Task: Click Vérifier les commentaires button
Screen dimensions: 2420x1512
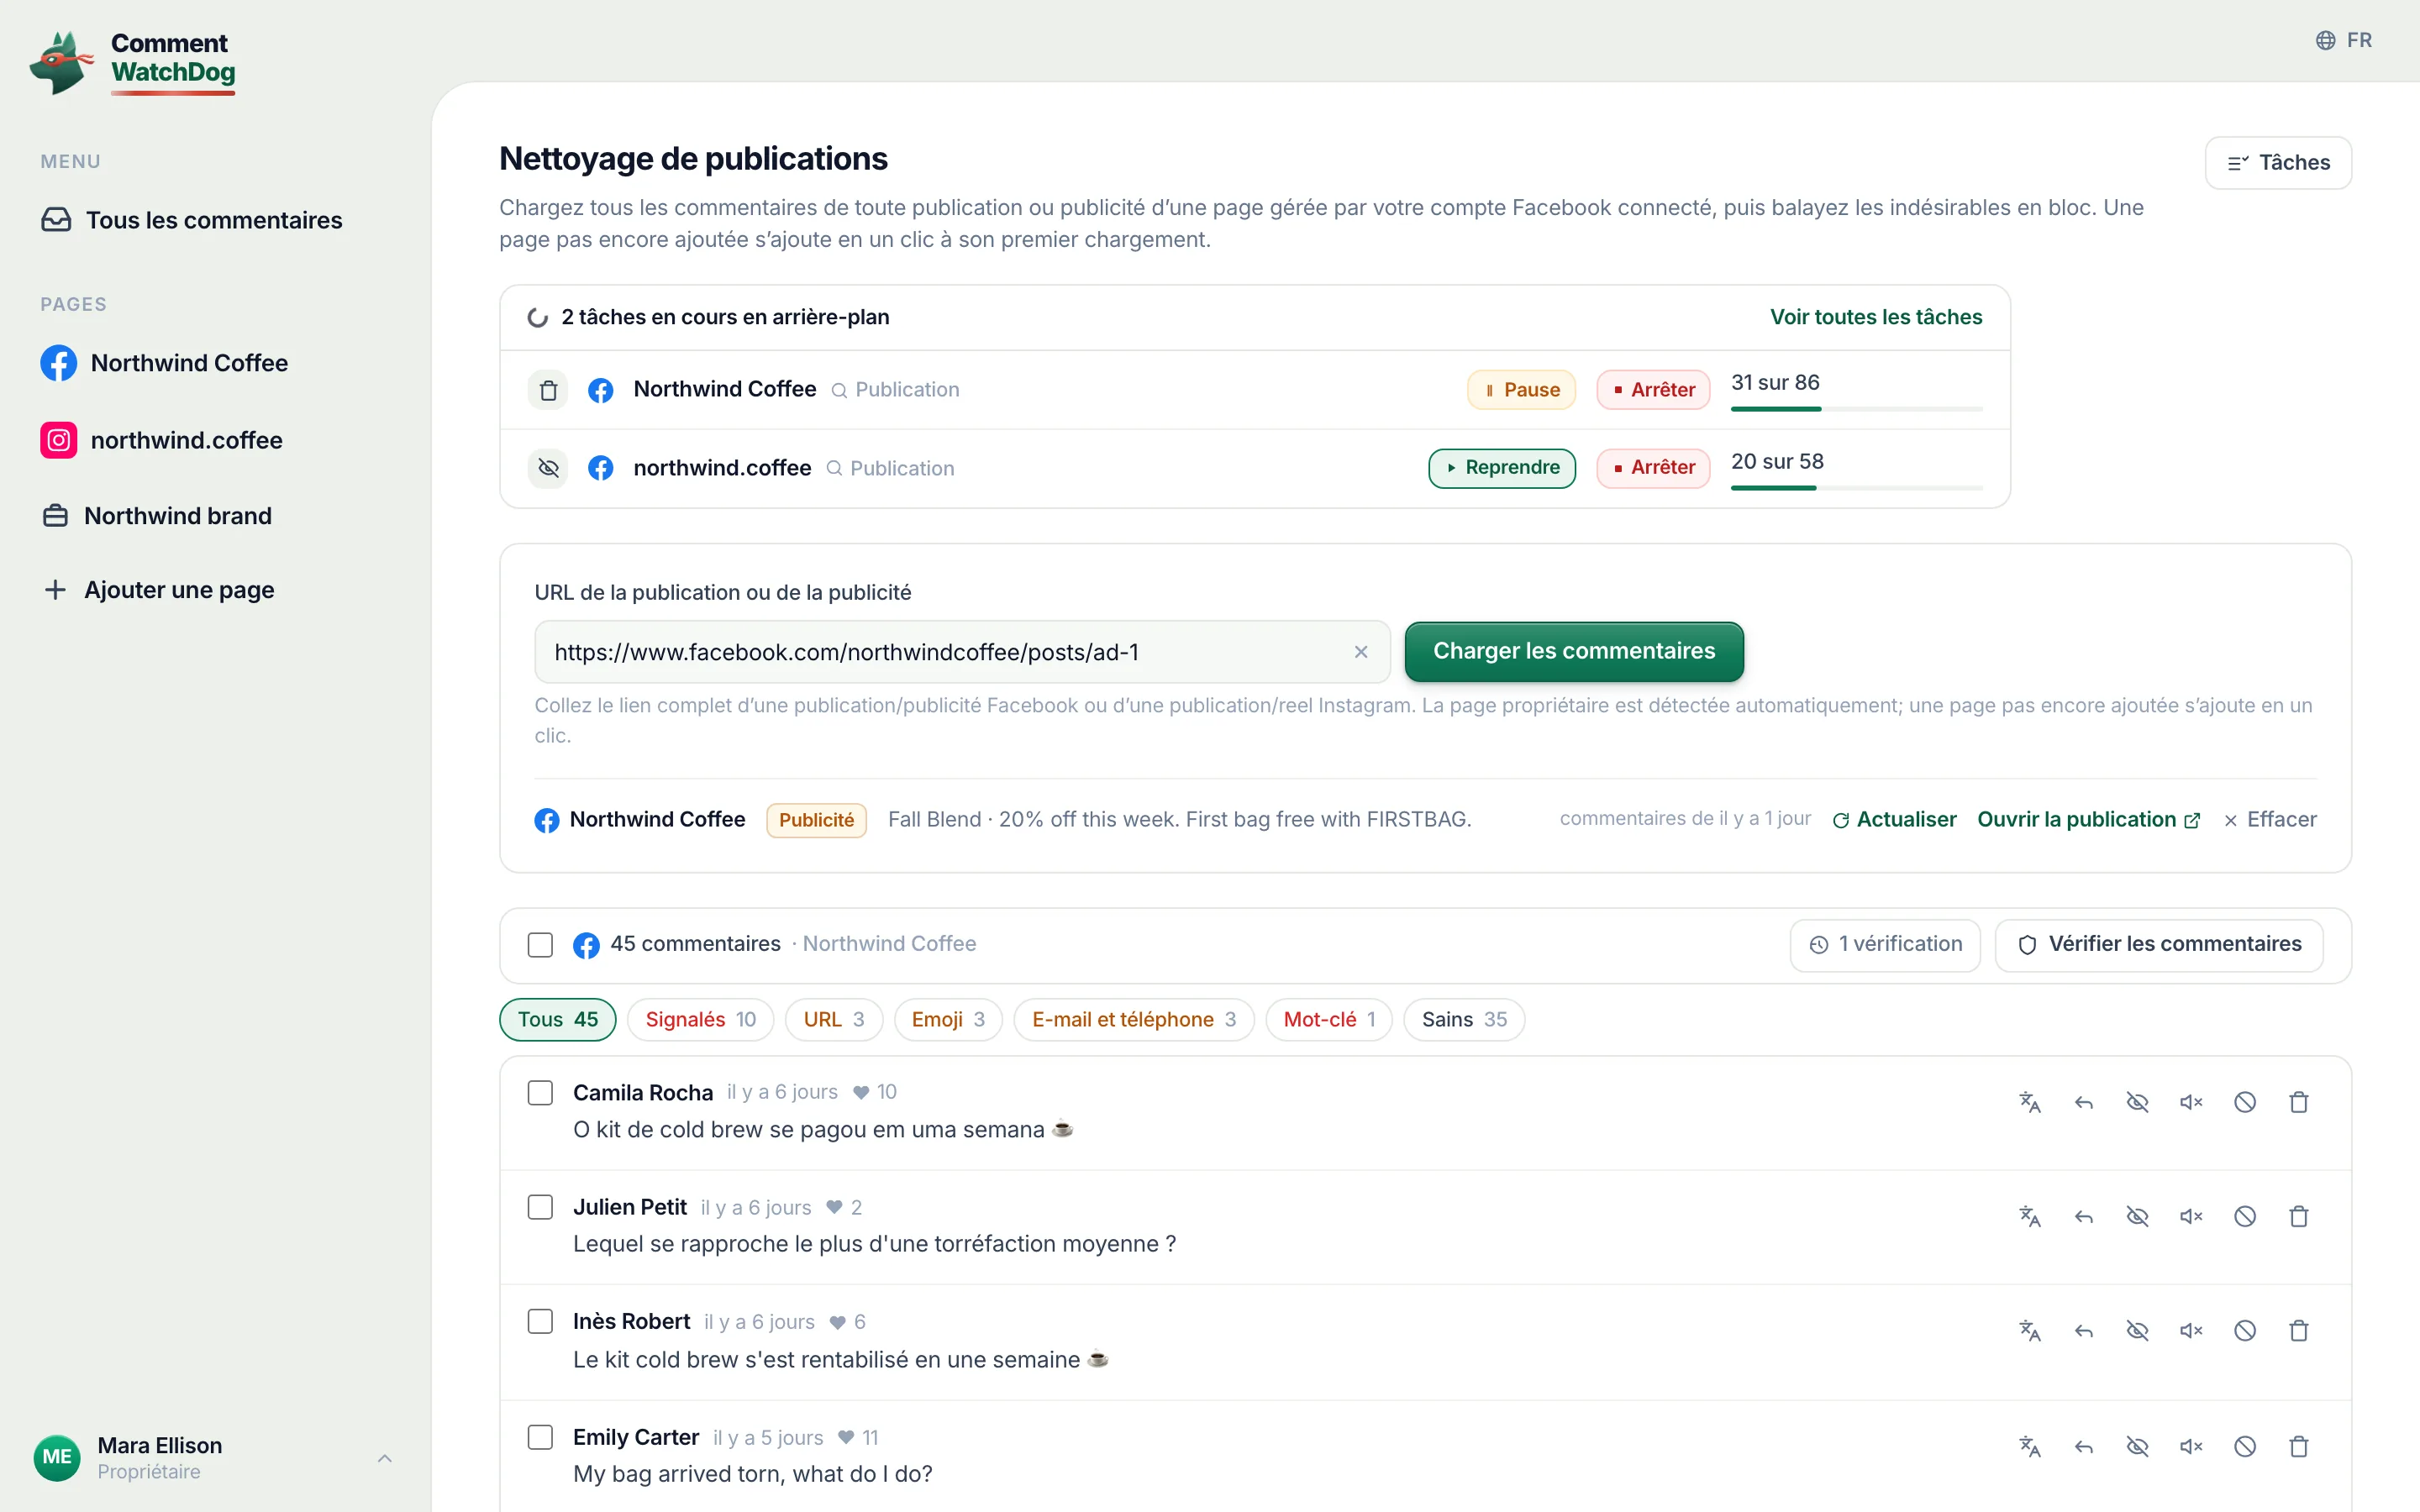Action: (x=2159, y=945)
